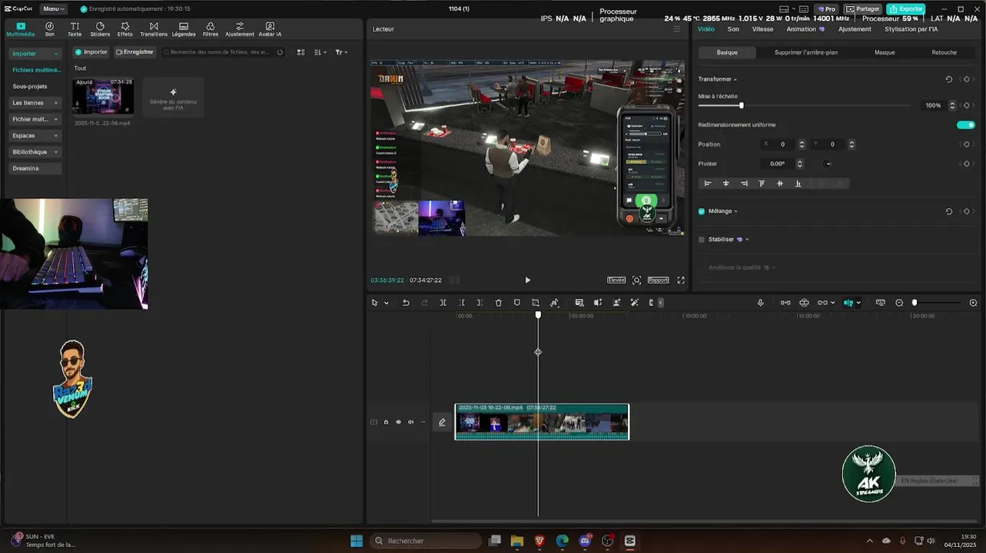Select the Masque sub-tab
The width and height of the screenshot is (986, 553).
point(885,52)
